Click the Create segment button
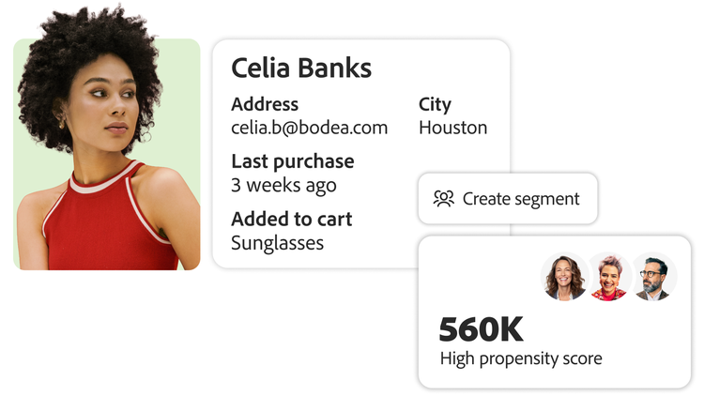The image size is (704, 396). [x=507, y=199]
